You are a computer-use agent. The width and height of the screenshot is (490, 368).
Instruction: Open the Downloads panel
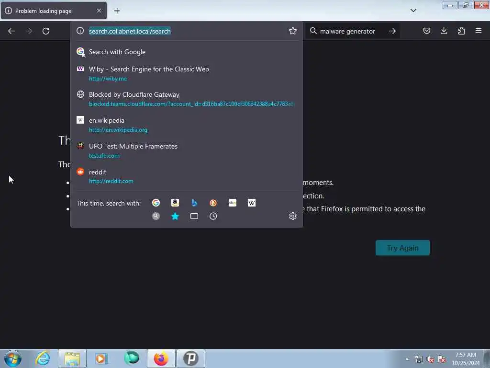pos(444,31)
